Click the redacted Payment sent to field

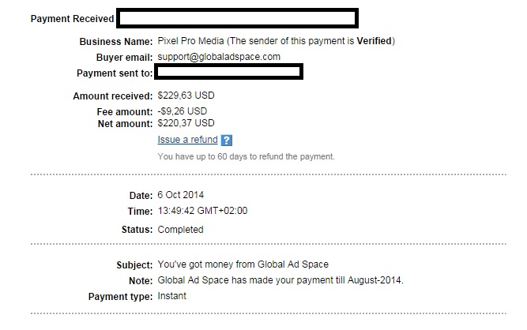tap(228, 72)
